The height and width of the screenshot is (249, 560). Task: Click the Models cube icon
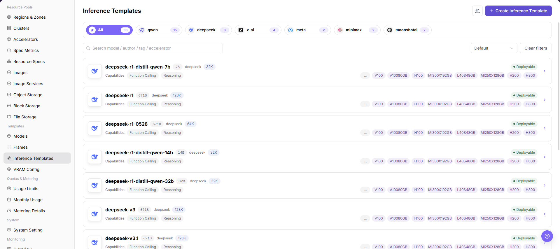coord(9,136)
